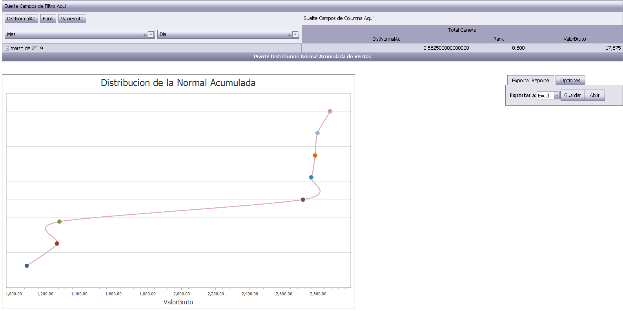This screenshot has height=311, width=623.
Task: Click the ValorBruto column header
Action: click(574, 39)
